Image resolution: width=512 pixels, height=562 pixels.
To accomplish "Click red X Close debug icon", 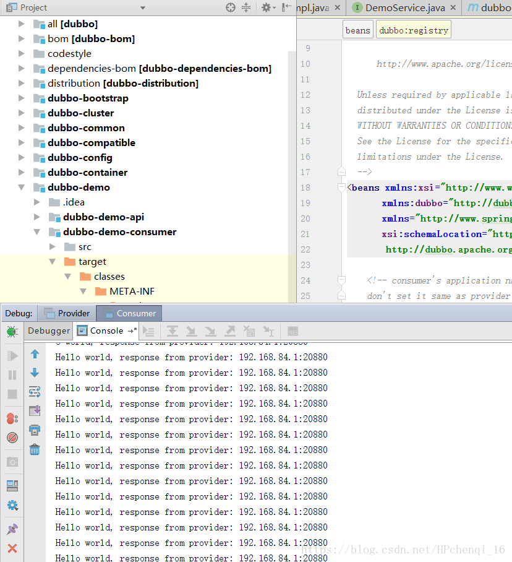I will [x=12, y=548].
